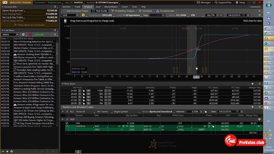Open Support/Chat
Screen dimensions: 274x154
(223, 3)
